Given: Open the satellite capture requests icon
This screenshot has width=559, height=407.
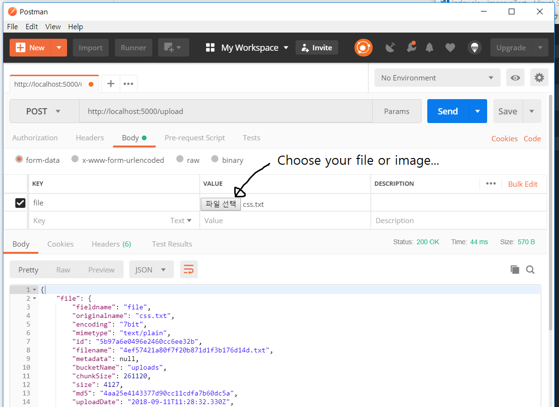Looking at the screenshot, I should click(390, 47).
